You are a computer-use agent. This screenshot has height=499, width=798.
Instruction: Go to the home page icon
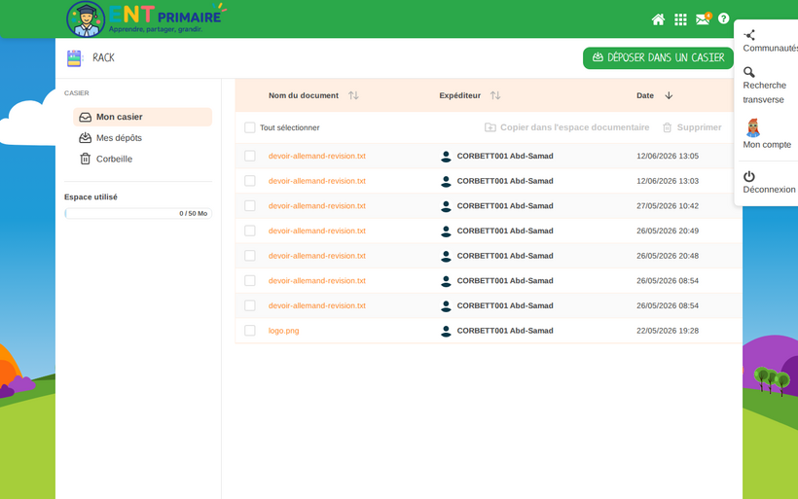coord(658,19)
